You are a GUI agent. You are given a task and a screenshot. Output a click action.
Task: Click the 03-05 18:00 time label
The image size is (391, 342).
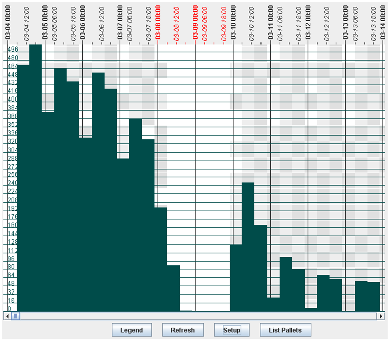(73, 24)
